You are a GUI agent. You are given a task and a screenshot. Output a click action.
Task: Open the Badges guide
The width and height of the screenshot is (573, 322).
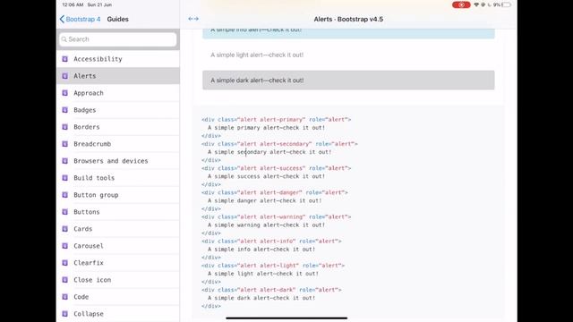[118, 110]
